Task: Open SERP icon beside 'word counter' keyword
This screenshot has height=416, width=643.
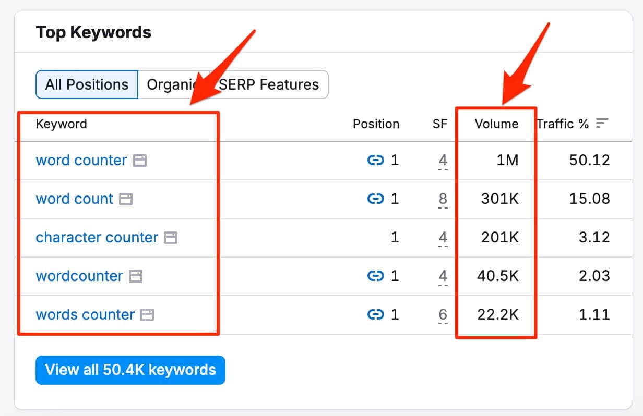Action: coord(139,161)
